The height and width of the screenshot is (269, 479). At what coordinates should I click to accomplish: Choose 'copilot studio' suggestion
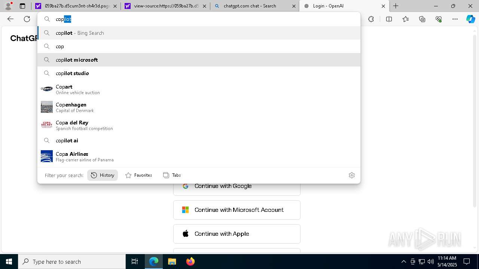(x=199, y=73)
